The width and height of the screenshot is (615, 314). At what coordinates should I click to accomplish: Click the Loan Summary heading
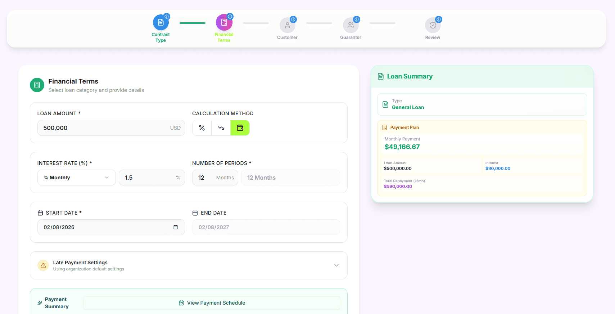click(x=410, y=76)
